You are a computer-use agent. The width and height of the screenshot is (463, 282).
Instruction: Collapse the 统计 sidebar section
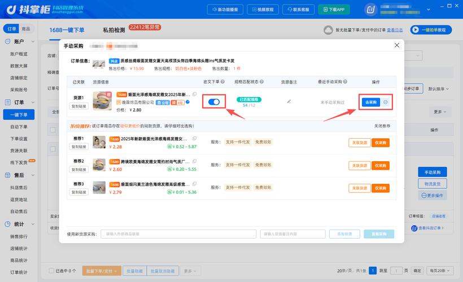tap(33, 224)
